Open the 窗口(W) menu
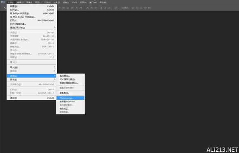The image size is (239, 153). [x=93, y=2]
